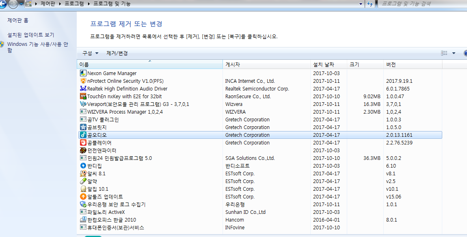Open the 설치된 업데이트 보기 link

pos(30,35)
